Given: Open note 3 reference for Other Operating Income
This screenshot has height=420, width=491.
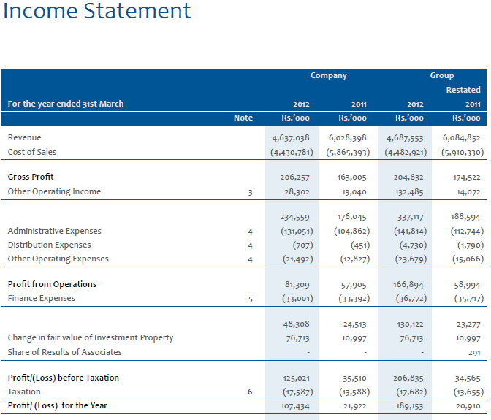Looking at the screenshot, I should [x=250, y=192].
